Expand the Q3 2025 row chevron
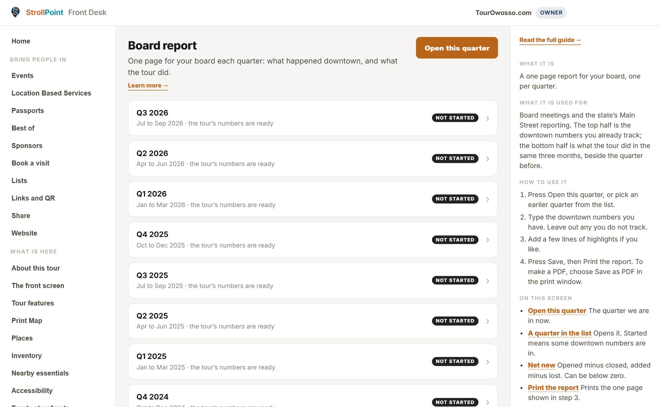 click(x=488, y=281)
